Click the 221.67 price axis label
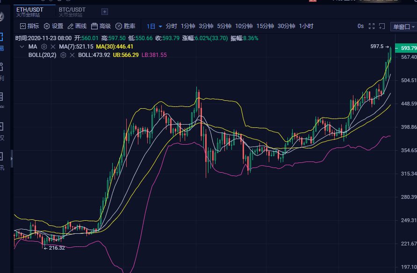 click(x=409, y=244)
